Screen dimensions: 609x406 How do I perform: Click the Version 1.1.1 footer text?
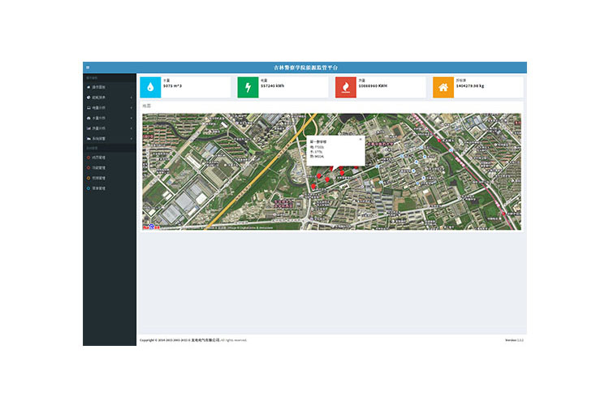[514, 340]
